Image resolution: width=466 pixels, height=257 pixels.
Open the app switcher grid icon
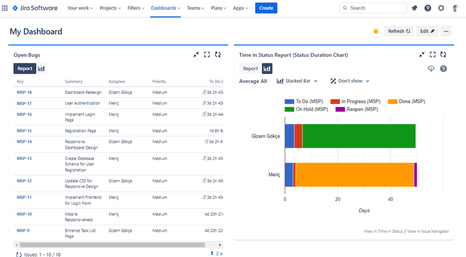click(x=5, y=8)
